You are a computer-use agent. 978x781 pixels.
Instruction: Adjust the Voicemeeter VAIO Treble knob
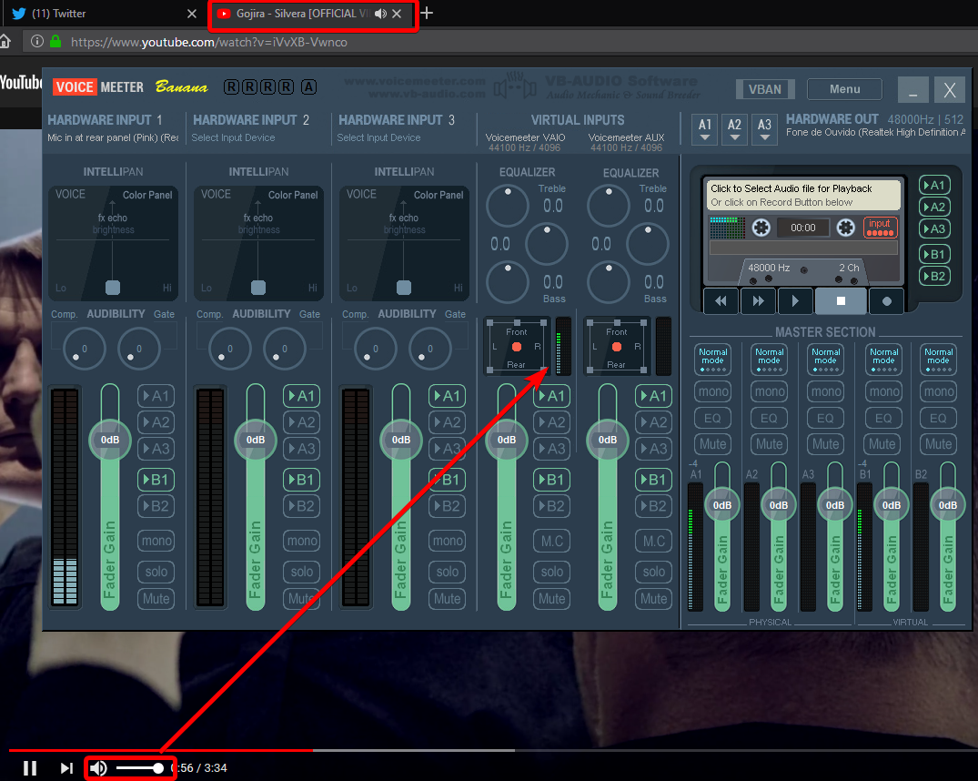(x=508, y=206)
